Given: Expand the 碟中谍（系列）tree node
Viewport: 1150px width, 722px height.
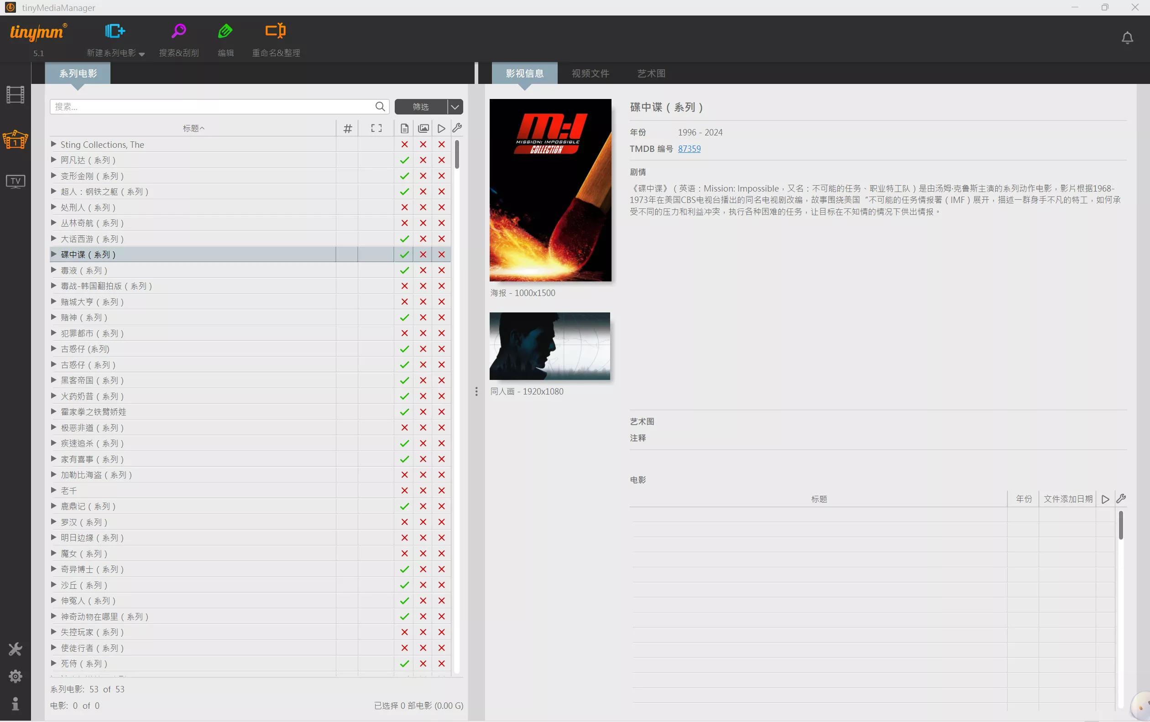Looking at the screenshot, I should point(53,255).
